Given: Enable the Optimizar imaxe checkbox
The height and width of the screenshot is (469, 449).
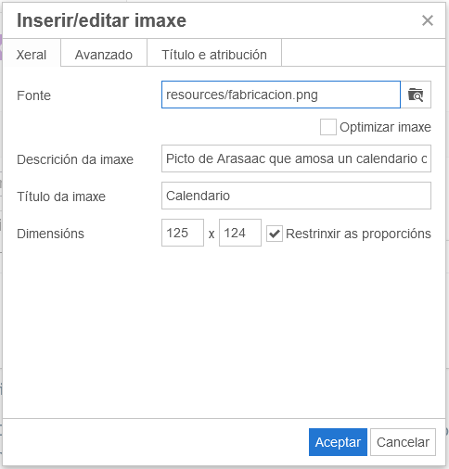Looking at the screenshot, I should [328, 127].
